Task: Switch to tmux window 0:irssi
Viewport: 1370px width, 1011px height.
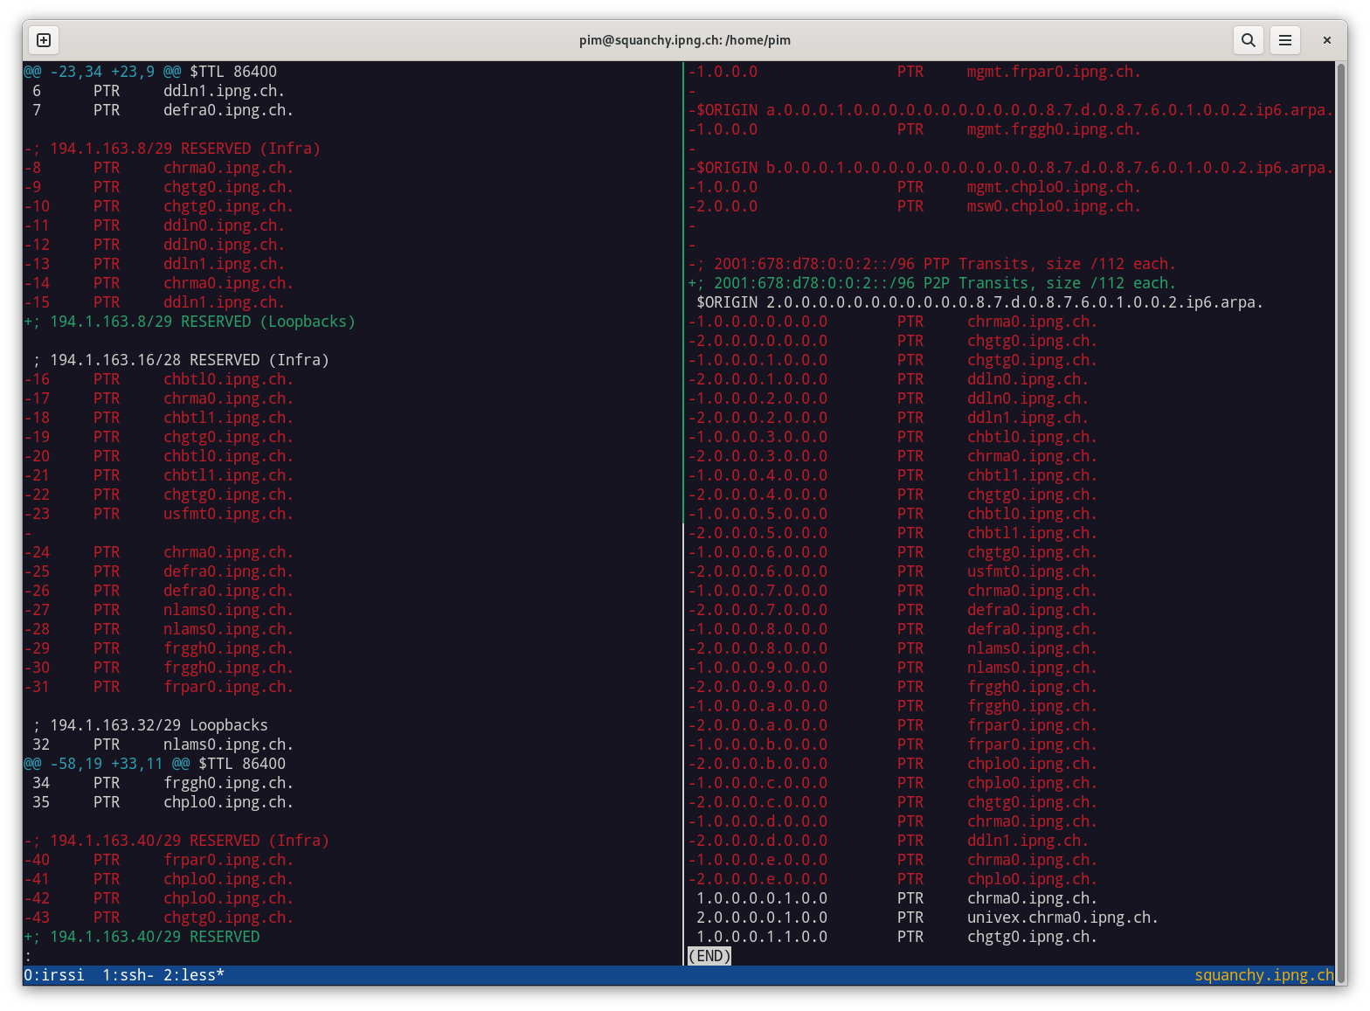Action: (x=54, y=975)
